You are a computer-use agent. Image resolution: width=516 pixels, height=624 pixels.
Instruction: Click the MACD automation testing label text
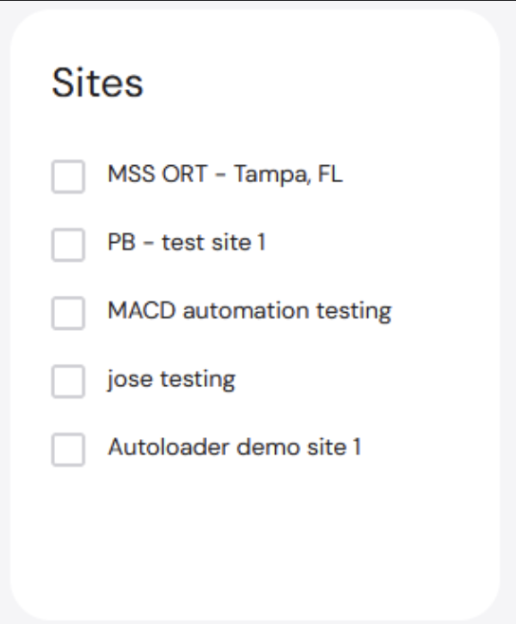[x=249, y=312]
